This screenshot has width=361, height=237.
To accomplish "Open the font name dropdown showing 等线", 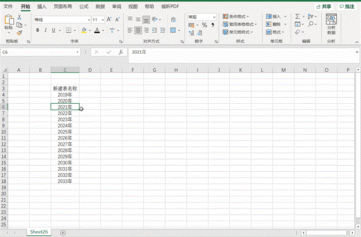I will click(x=59, y=19).
